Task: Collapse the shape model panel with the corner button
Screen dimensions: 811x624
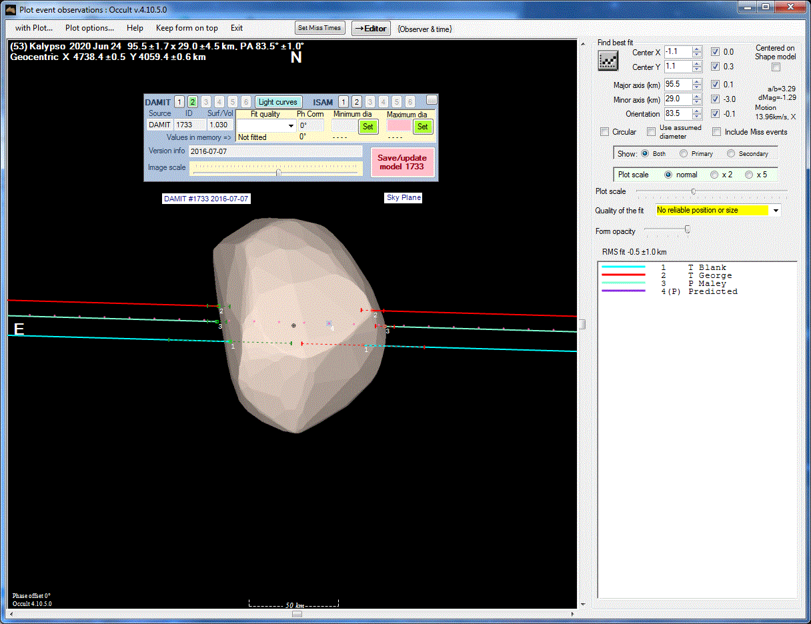Action: tap(432, 100)
